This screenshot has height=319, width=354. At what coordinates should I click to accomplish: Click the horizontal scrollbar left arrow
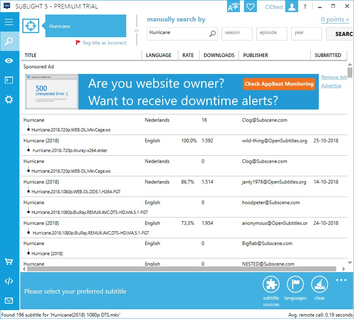pyautogui.click(x=24, y=269)
